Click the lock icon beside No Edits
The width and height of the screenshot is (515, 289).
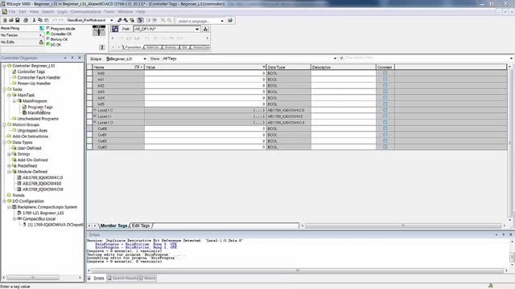[41, 42]
